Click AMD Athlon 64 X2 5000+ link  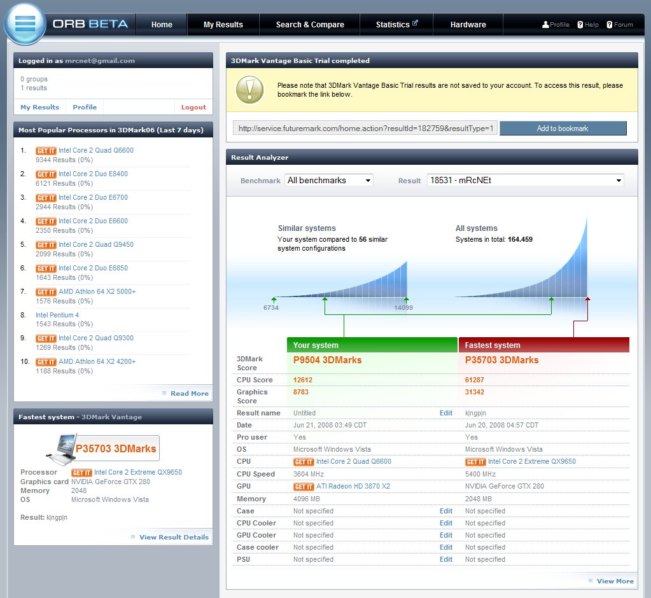click(x=97, y=291)
